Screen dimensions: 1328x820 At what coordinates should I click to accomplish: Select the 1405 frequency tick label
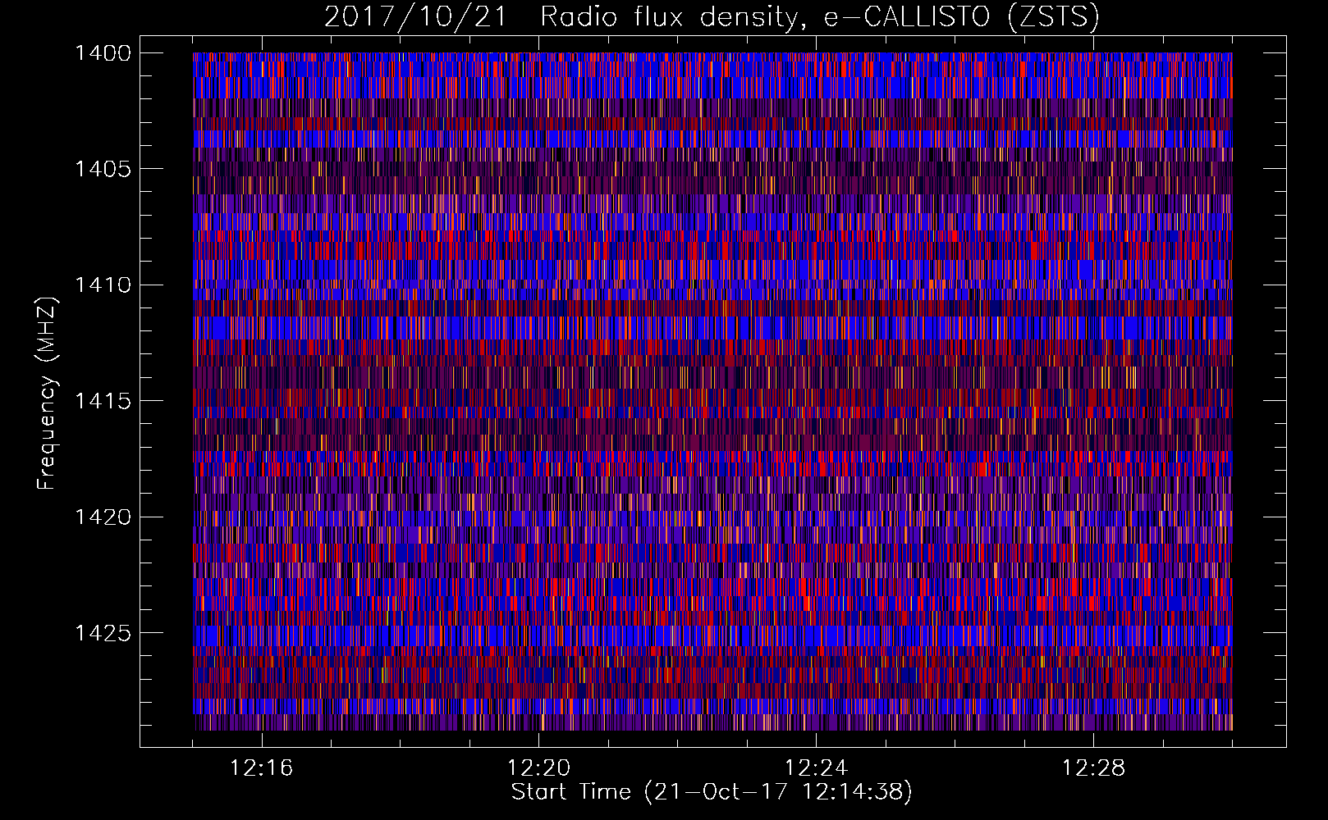point(103,169)
